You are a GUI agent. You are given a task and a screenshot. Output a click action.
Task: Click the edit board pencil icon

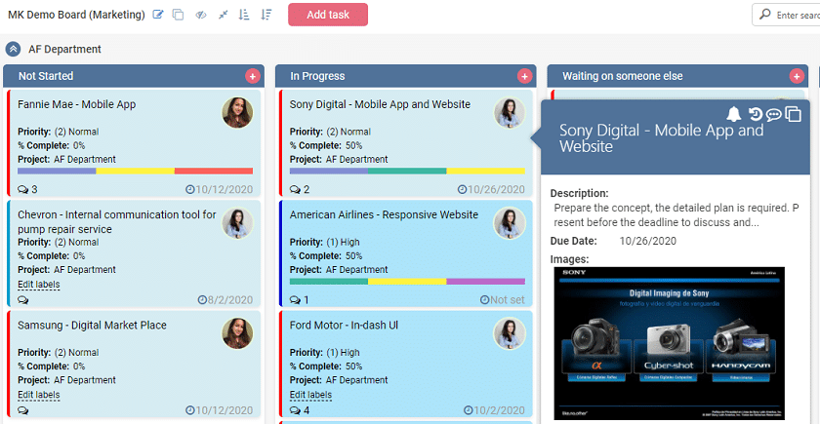[158, 15]
